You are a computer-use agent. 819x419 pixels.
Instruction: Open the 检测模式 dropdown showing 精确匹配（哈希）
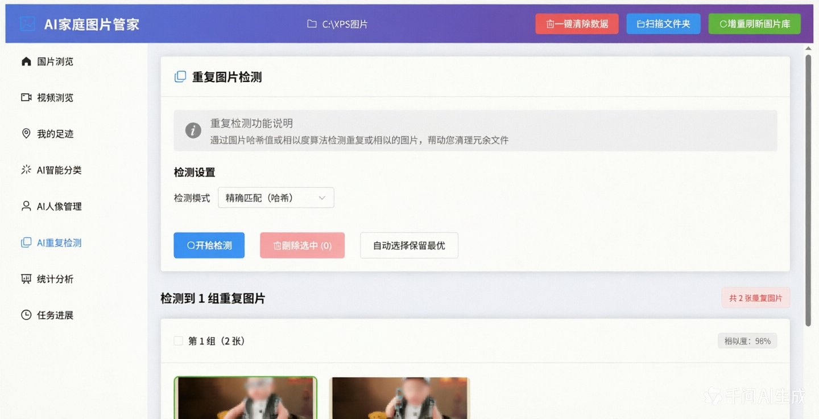pos(276,198)
